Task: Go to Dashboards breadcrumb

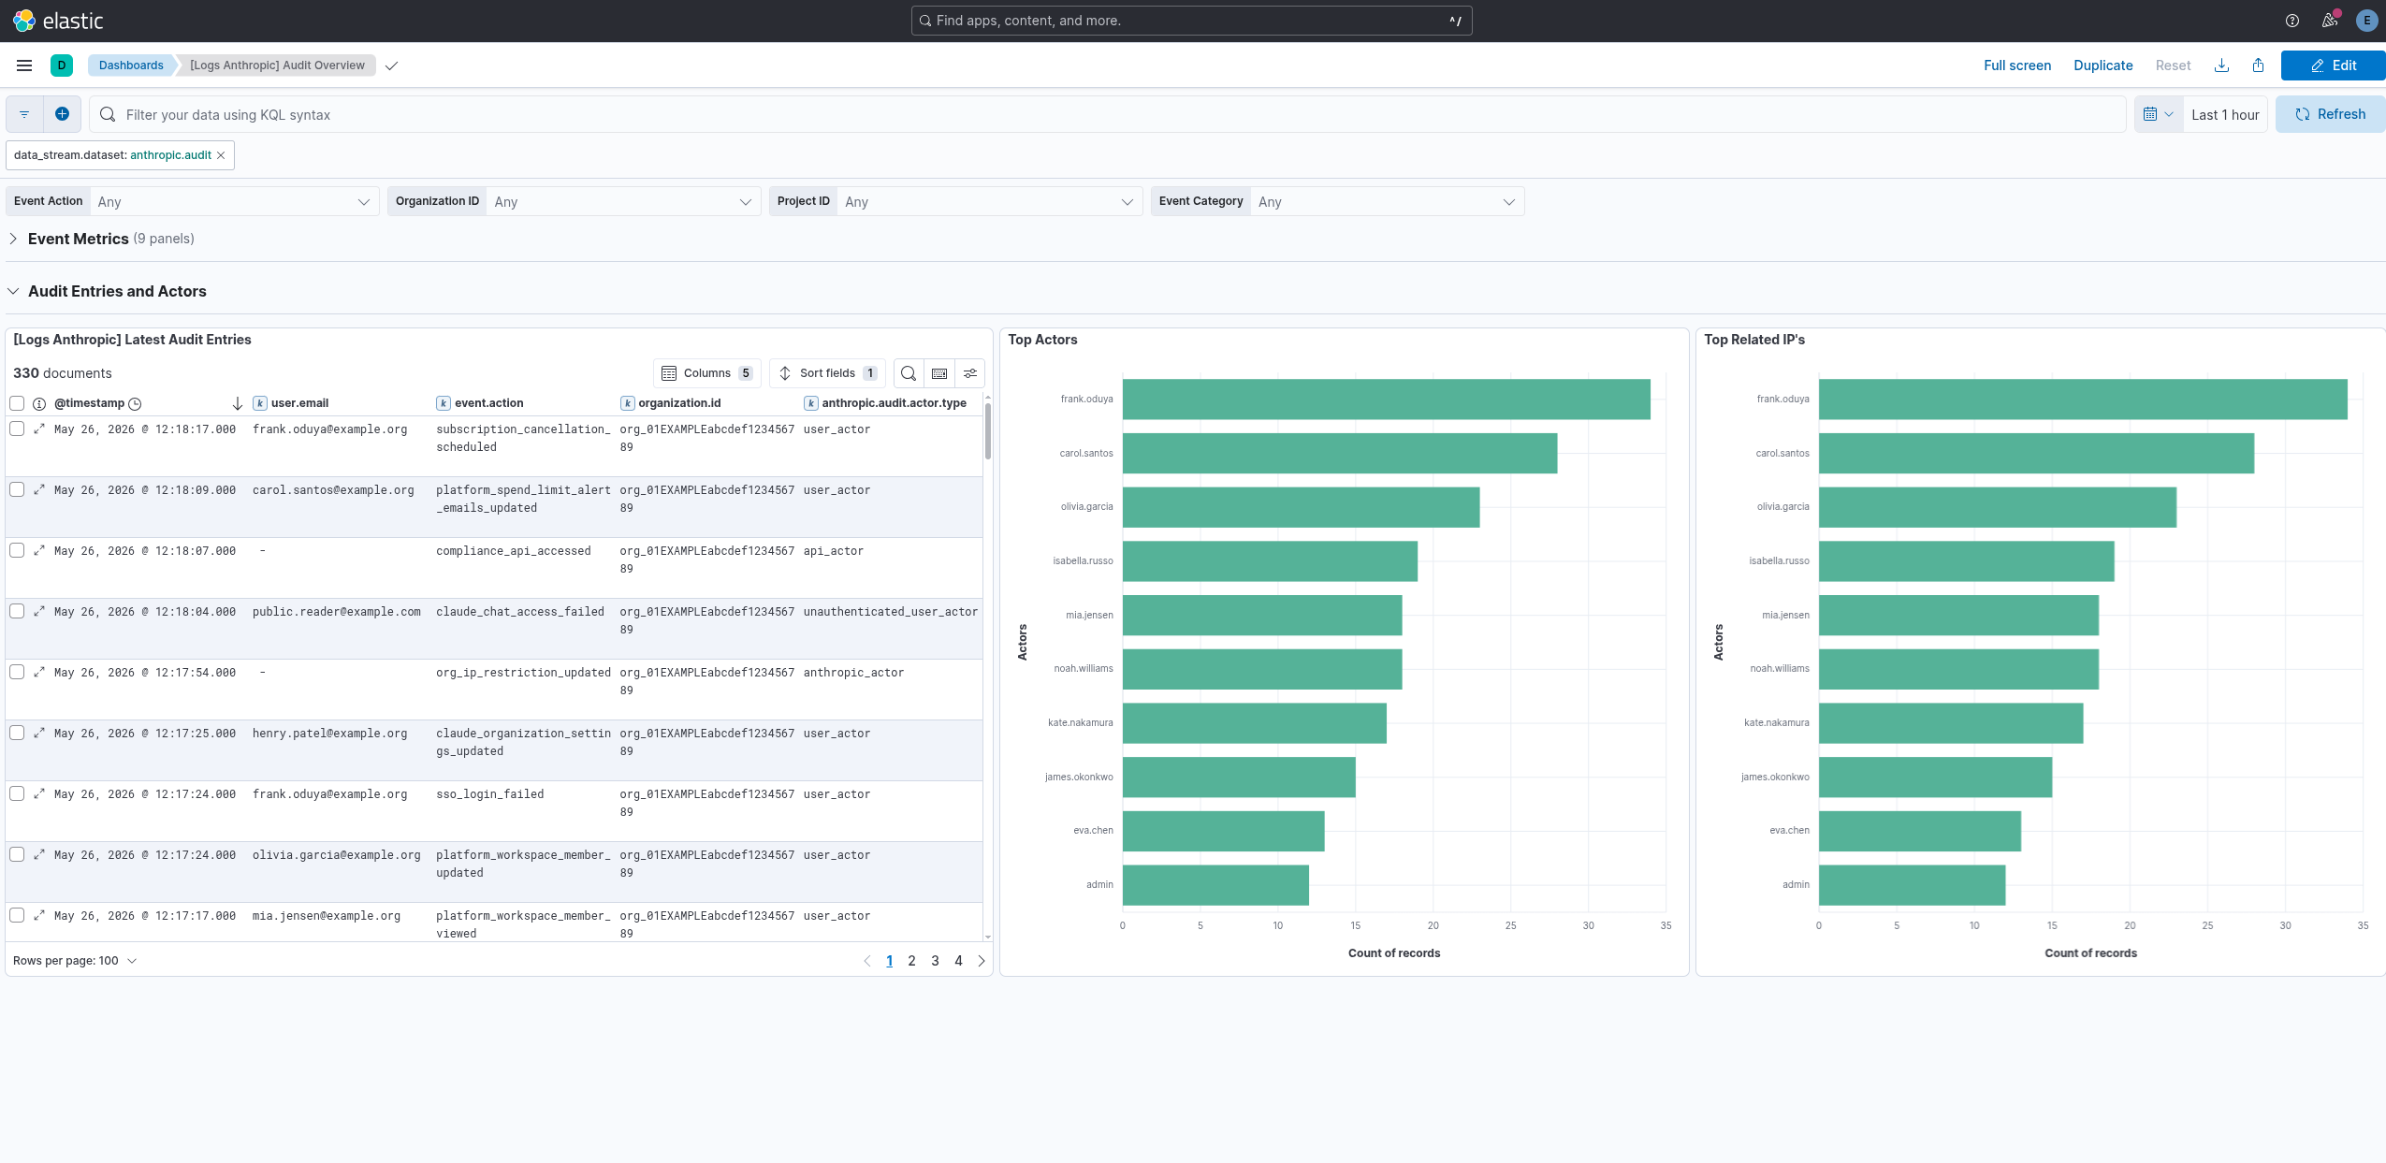Action: coord(131,65)
